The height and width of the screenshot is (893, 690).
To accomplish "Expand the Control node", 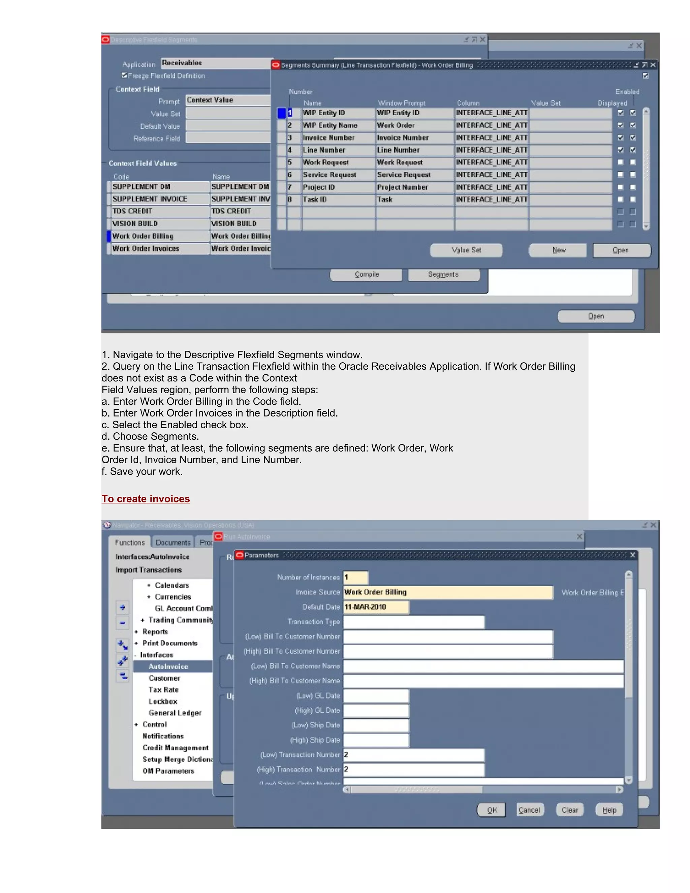I will 136,725.
